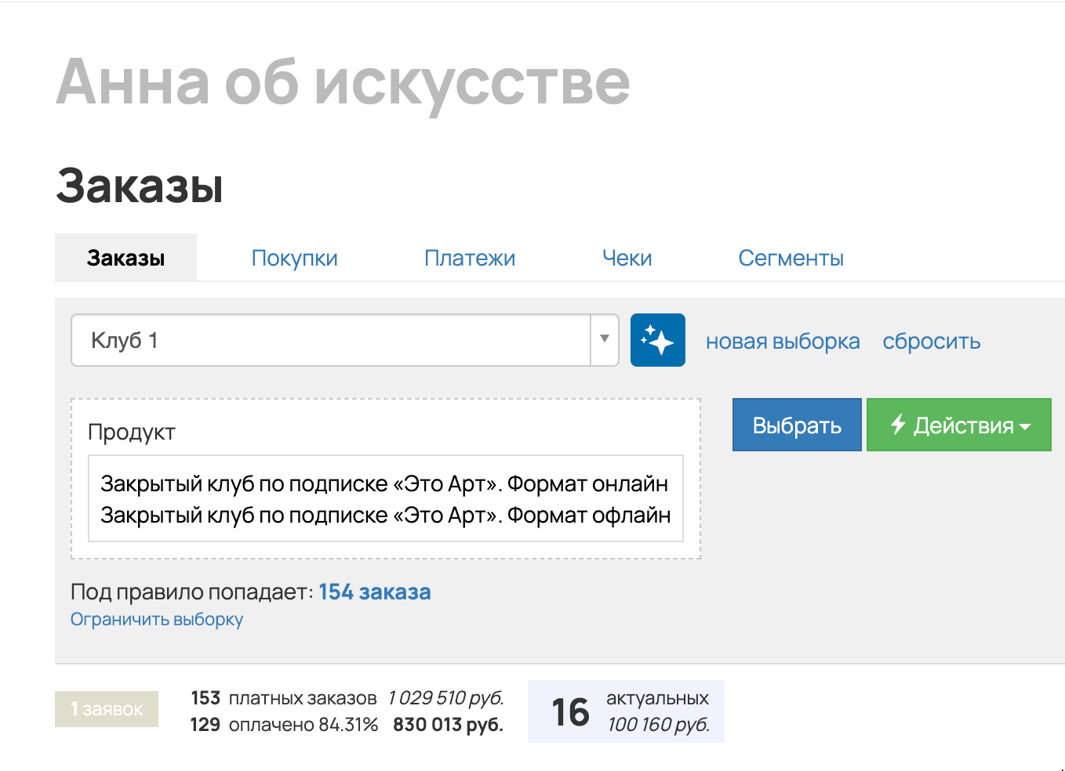Select the Клуб 1 segment field

pos(345,340)
